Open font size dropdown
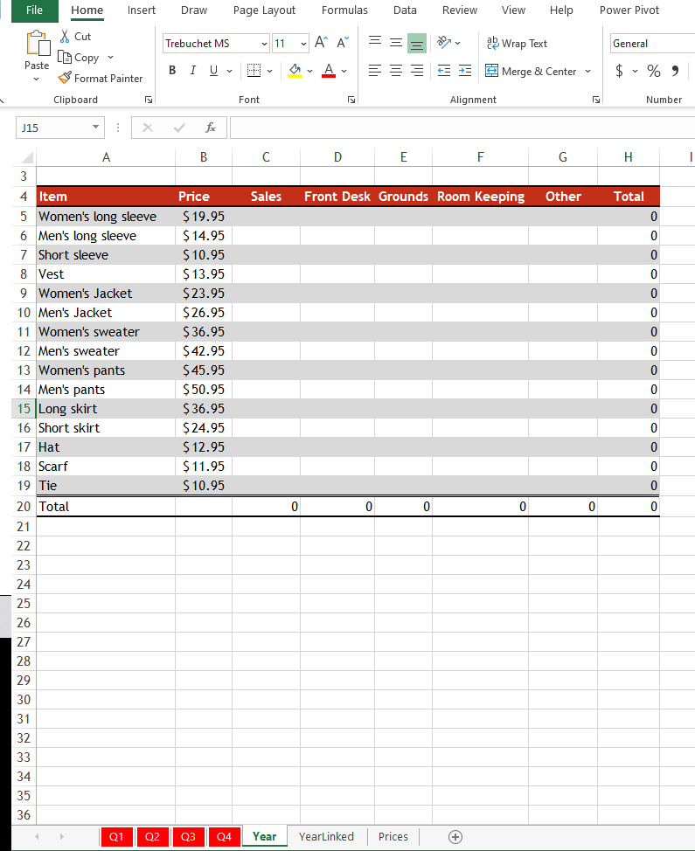The image size is (695, 851). click(x=303, y=44)
